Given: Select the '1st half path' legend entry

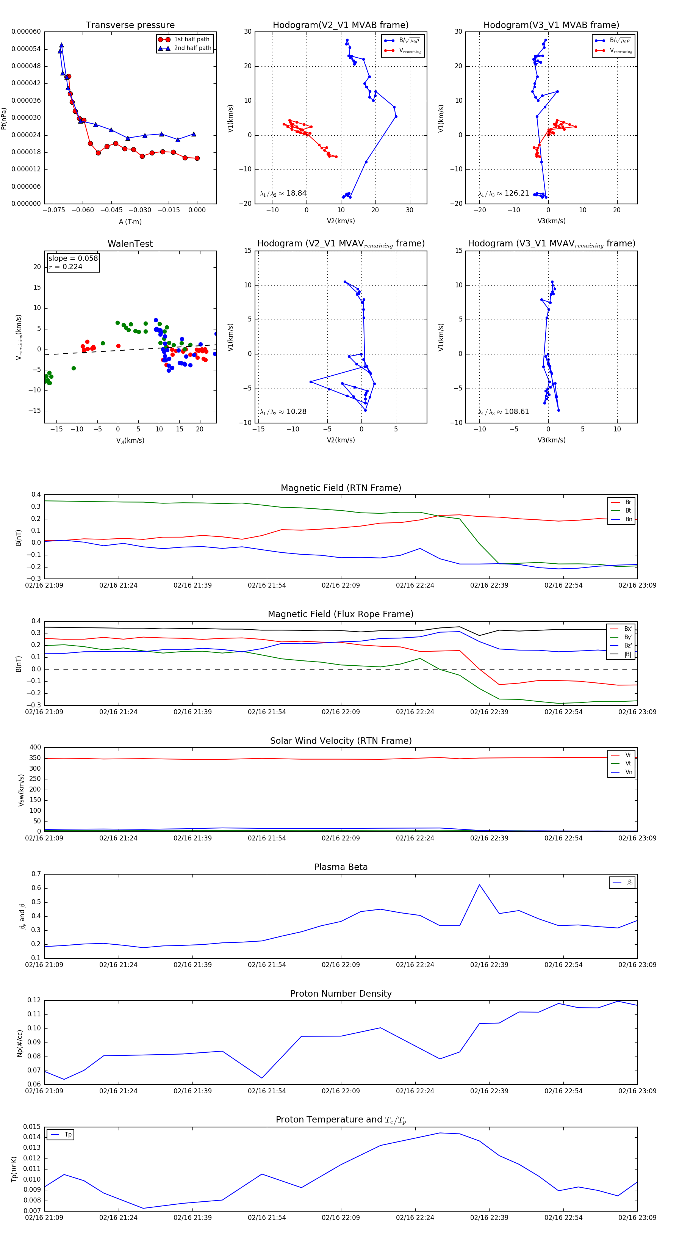Looking at the screenshot, I should tap(185, 39).
